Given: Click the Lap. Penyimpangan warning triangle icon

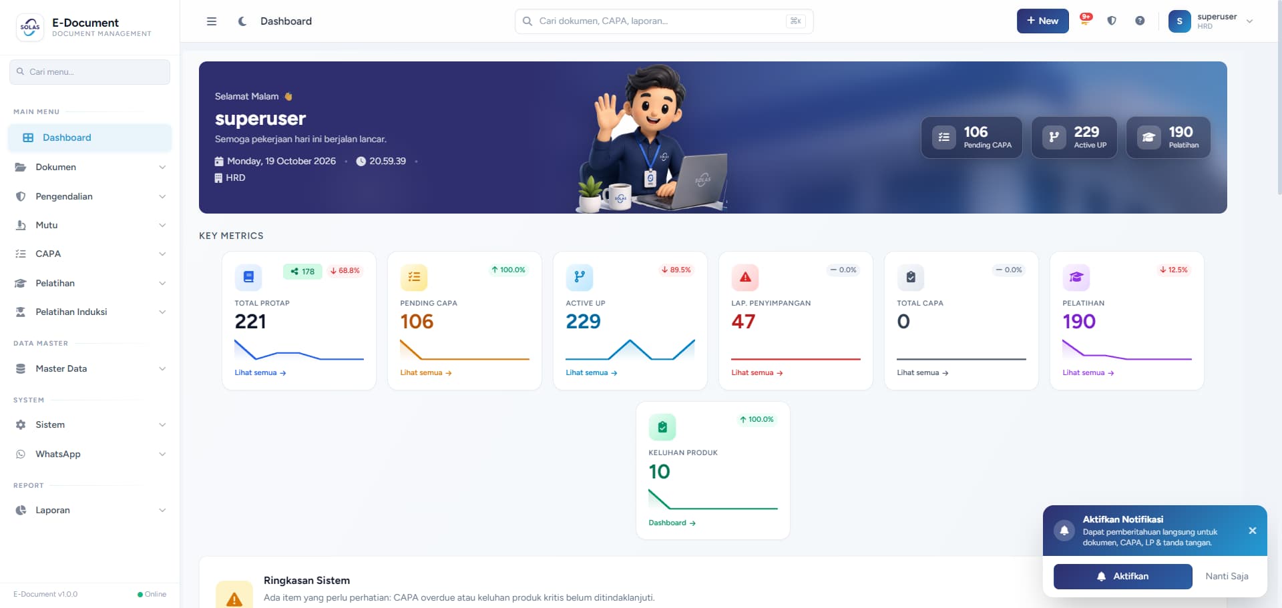Looking at the screenshot, I should (745, 277).
